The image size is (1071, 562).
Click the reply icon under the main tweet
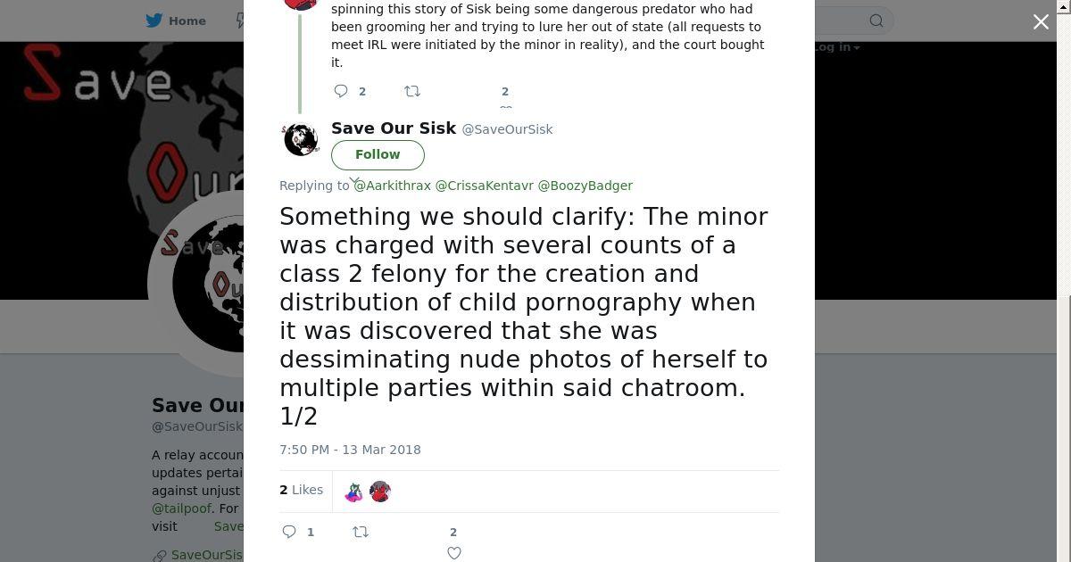tap(289, 532)
